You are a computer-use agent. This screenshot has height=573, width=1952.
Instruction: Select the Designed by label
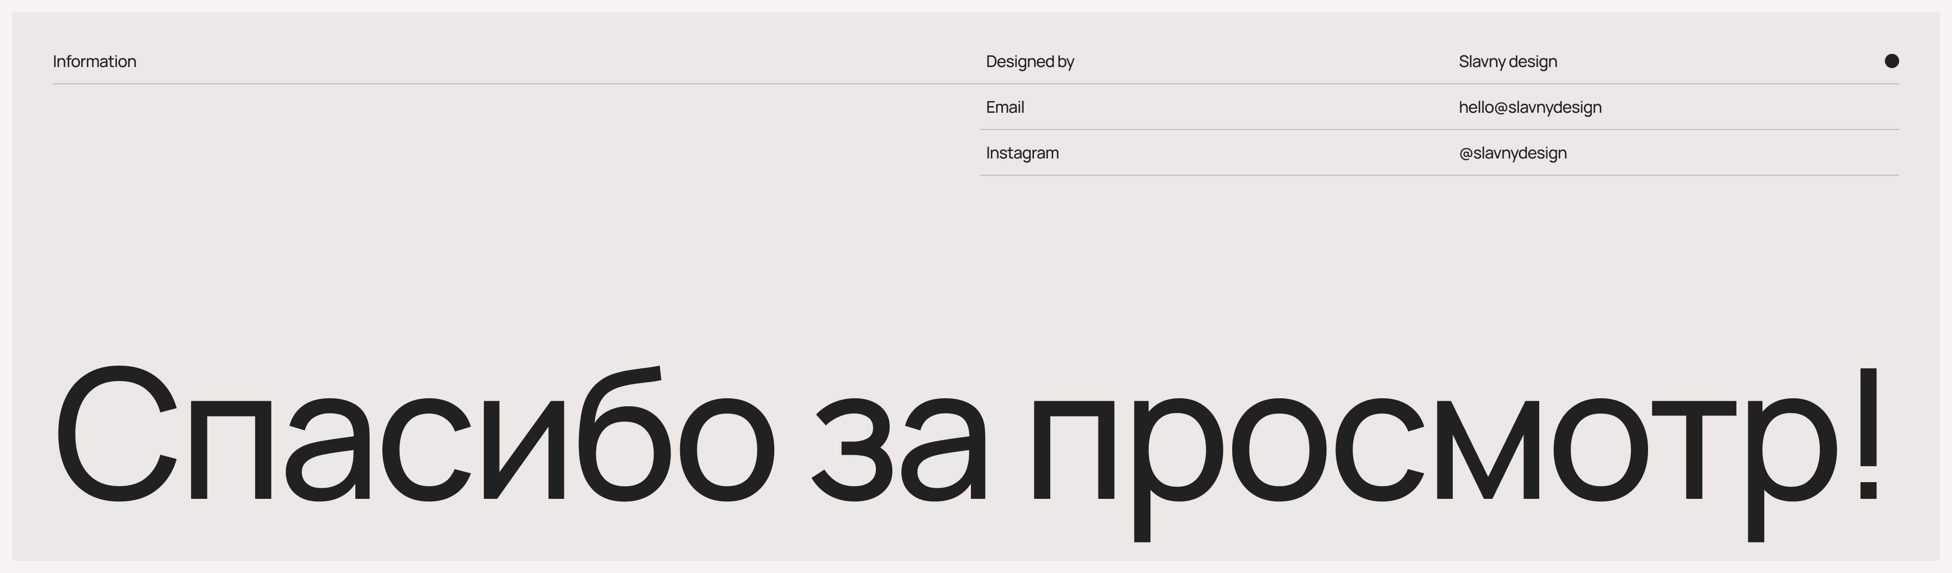pos(1030,61)
